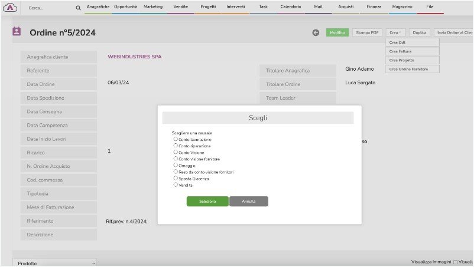Screen dimensions: 474x267
Task: Click the search magnifier icon
Action: (x=78, y=8)
